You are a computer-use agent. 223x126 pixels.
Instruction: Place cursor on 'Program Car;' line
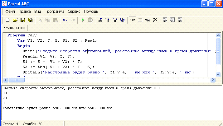22,35
